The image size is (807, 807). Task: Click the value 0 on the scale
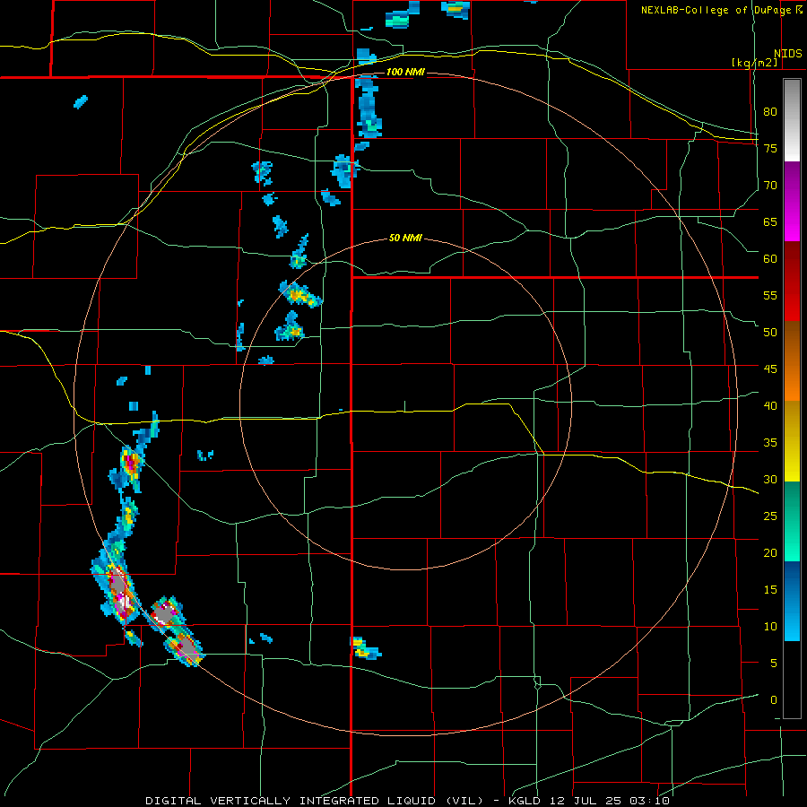tap(774, 700)
